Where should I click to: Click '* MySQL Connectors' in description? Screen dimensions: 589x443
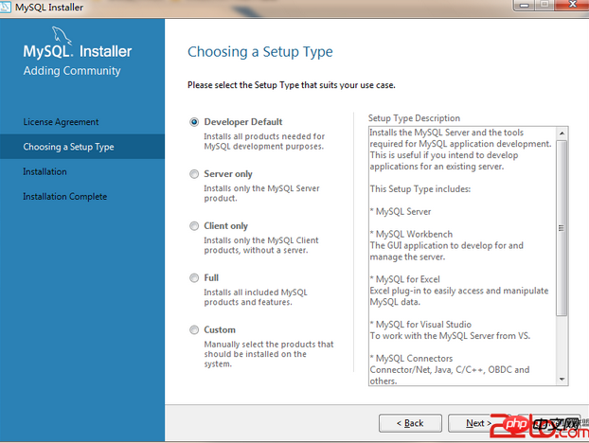(411, 359)
